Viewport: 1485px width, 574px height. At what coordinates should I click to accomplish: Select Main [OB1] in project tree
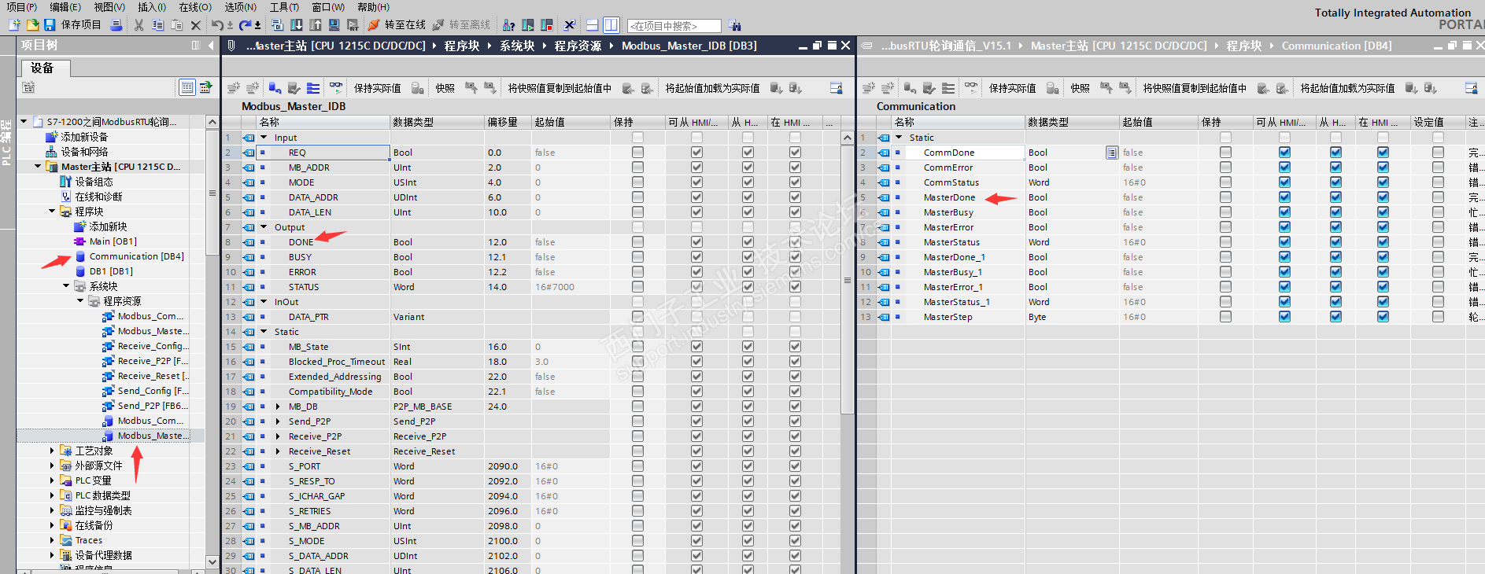click(113, 241)
